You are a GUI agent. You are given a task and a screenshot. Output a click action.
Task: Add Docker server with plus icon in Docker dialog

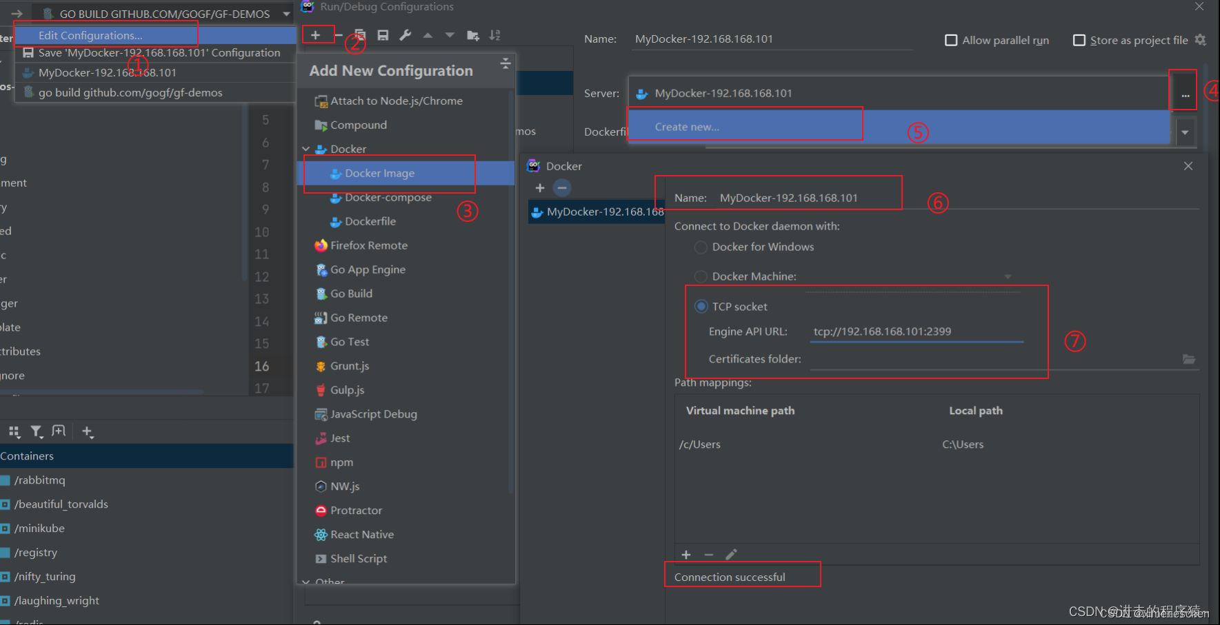(540, 187)
